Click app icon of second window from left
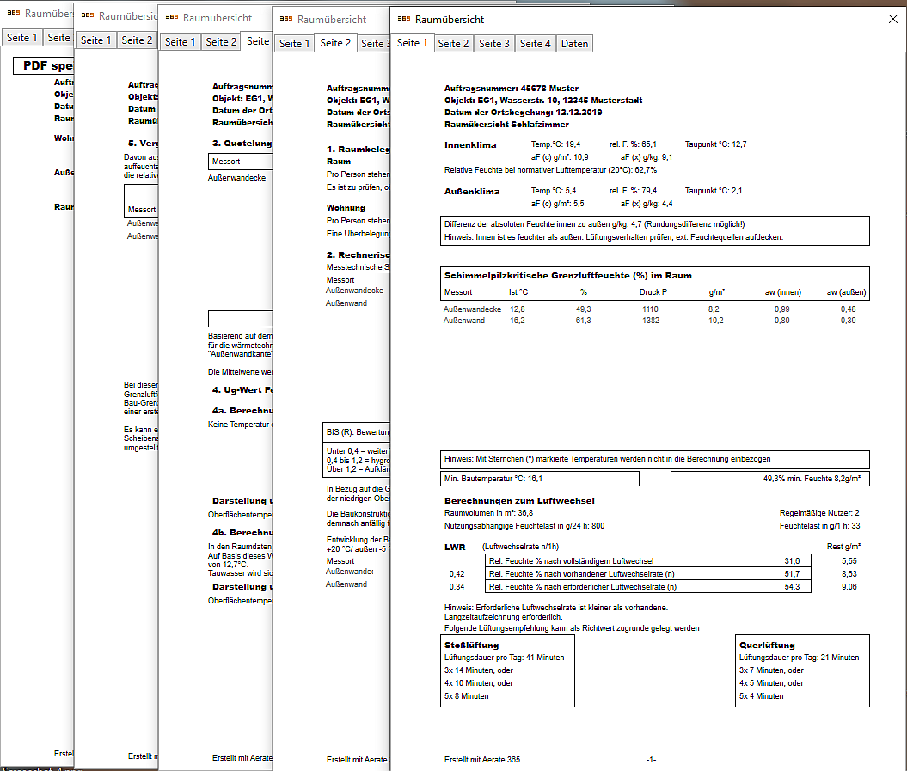Viewport: 907px width, 771px height. tap(87, 16)
